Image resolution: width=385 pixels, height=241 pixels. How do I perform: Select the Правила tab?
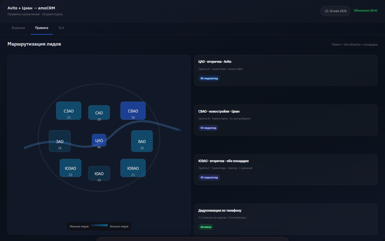pos(42,28)
